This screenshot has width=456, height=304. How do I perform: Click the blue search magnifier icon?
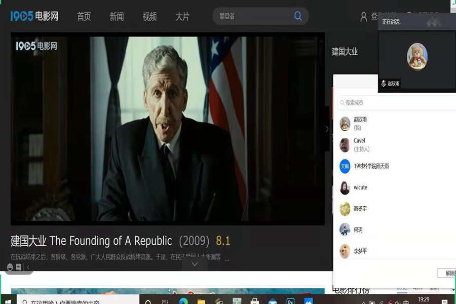tap(298, 16)
